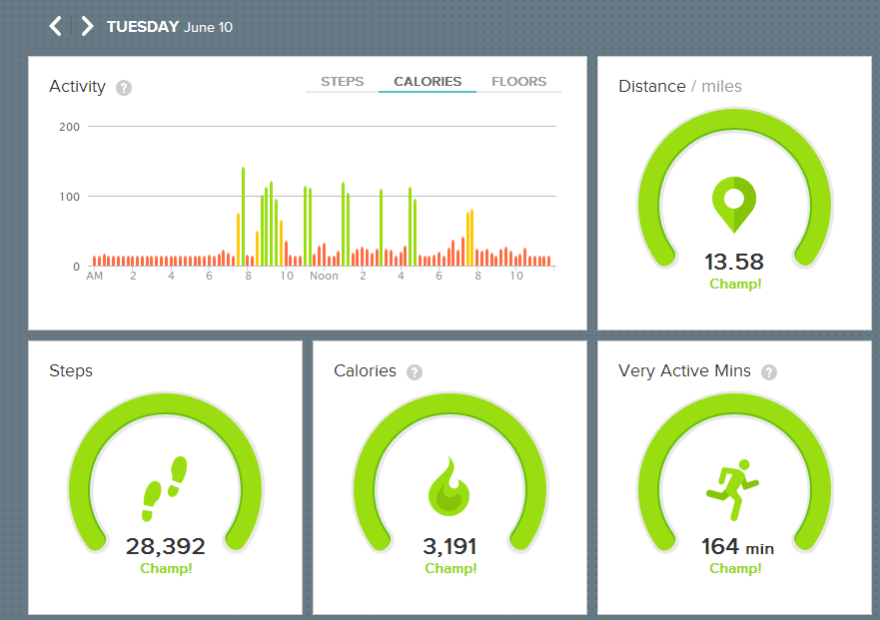Click the distance location pin icon
Viewport: 880px width, 620px height.
(x=734, y=205)
